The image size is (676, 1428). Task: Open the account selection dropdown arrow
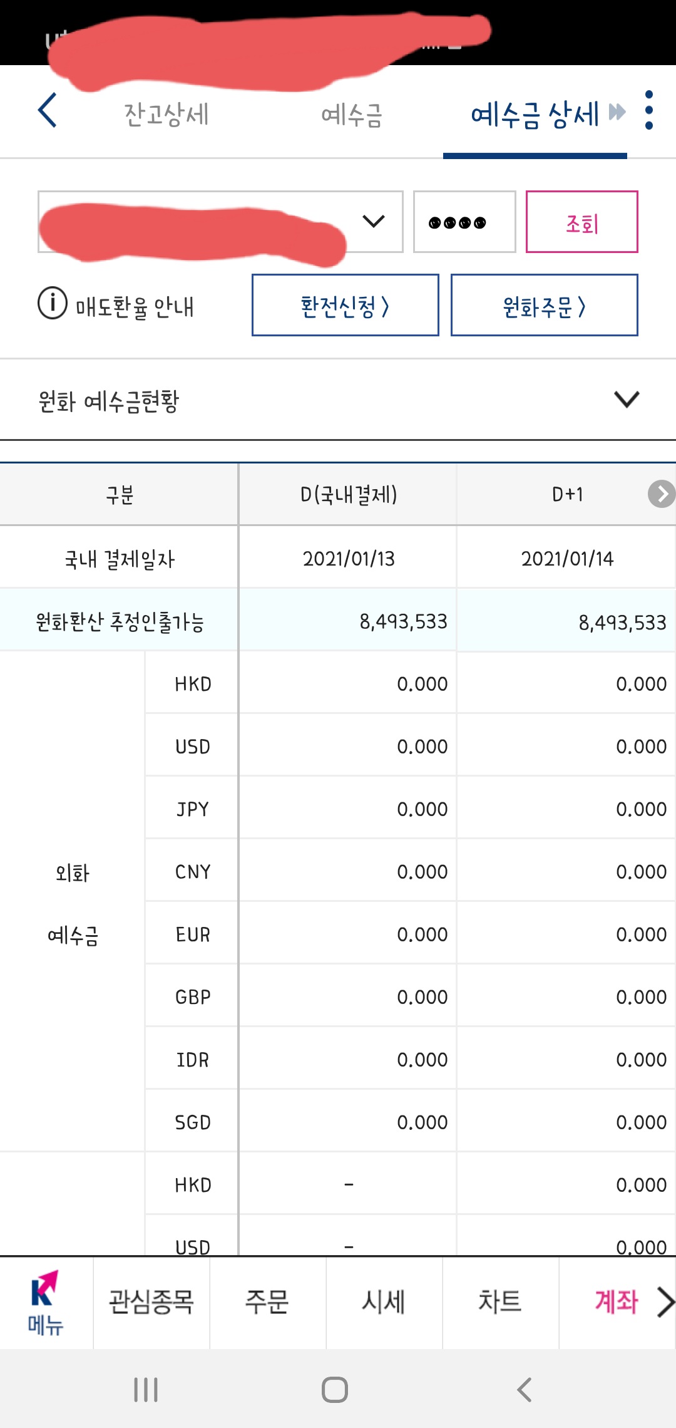(x=374, y=222)
